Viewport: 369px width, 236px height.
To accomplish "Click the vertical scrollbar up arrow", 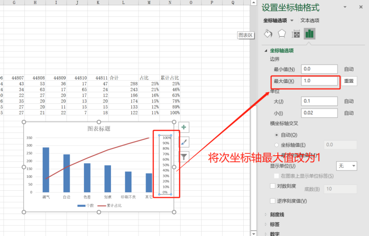I will point(254,3).
